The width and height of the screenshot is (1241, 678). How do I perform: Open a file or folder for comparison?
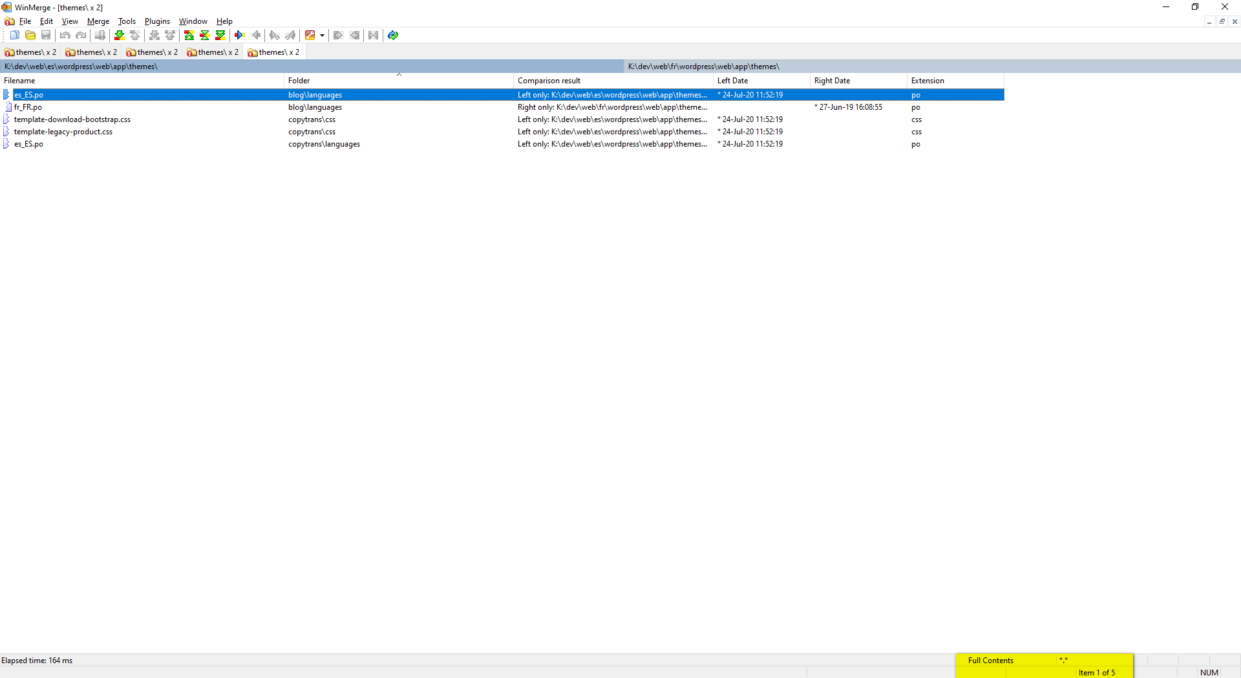click(x=30, y=36)
